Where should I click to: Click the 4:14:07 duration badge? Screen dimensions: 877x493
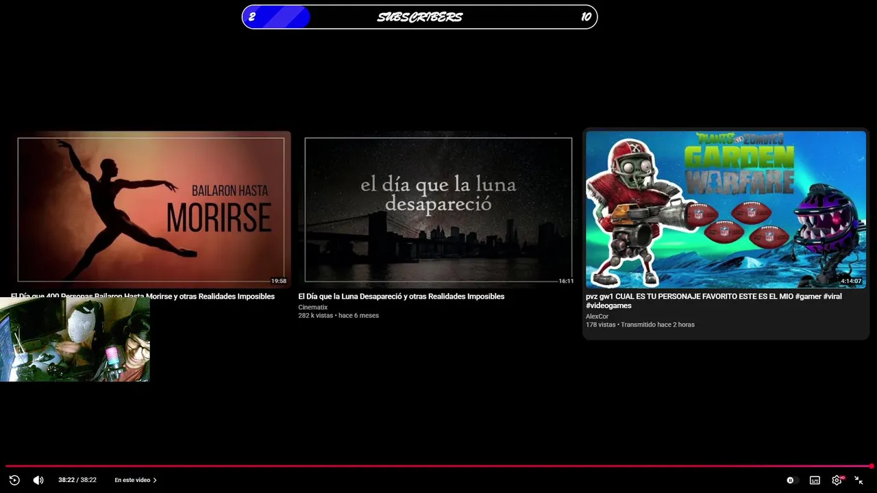coord(851,281)
